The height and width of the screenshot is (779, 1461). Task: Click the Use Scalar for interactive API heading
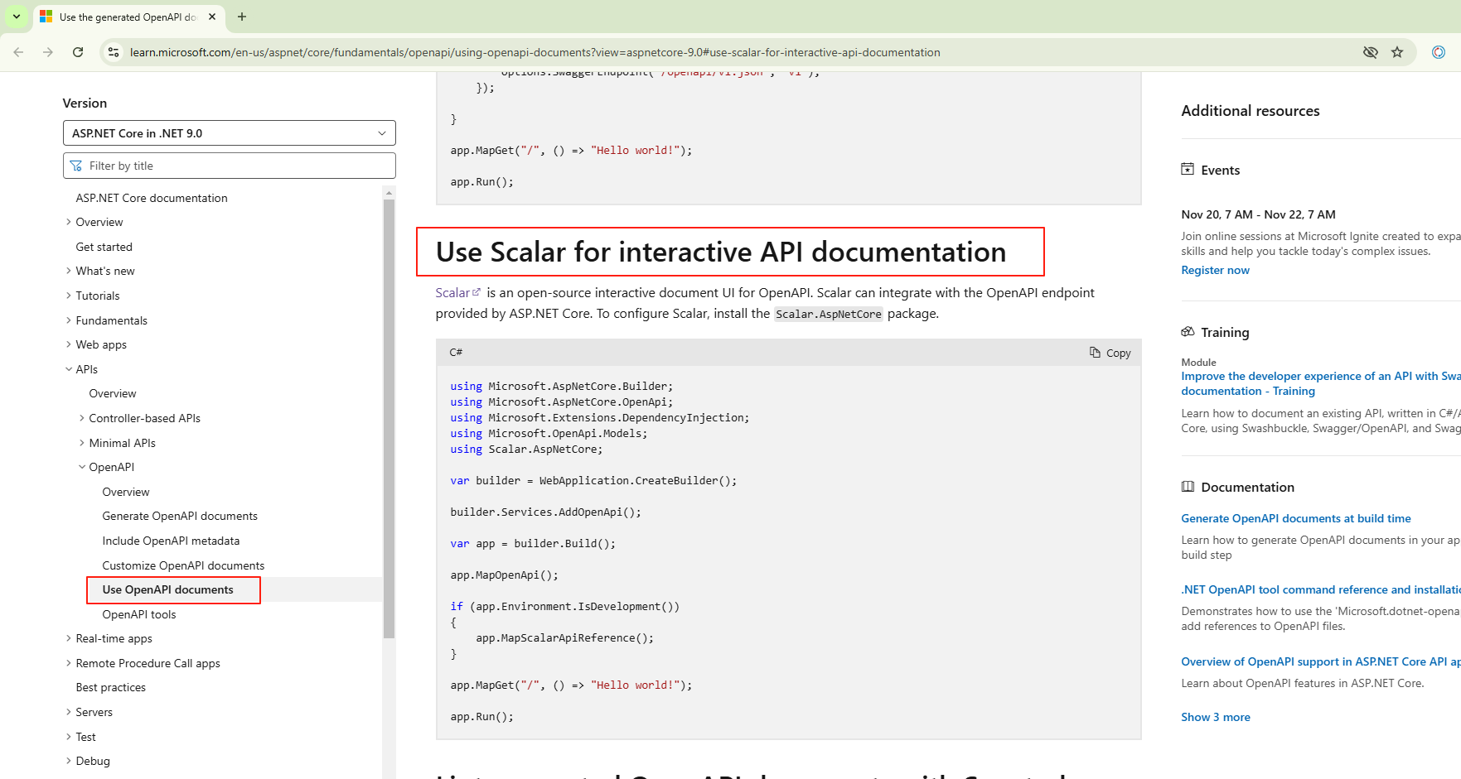(721, 252)
